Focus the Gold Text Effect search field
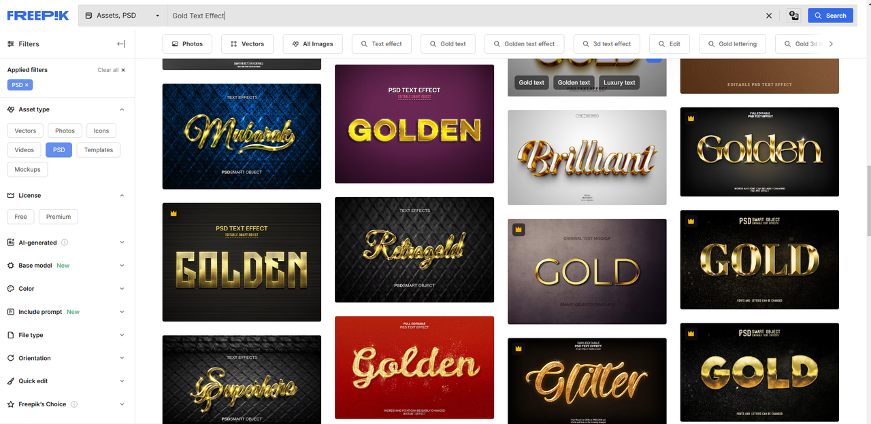The height and width of the screenshot is (424, 871). pyautogui.click(x=463, y=16)
